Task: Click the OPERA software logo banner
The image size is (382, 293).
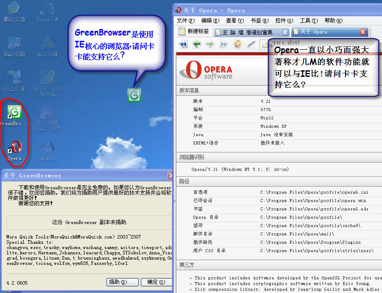Action: tap(206, 71)
